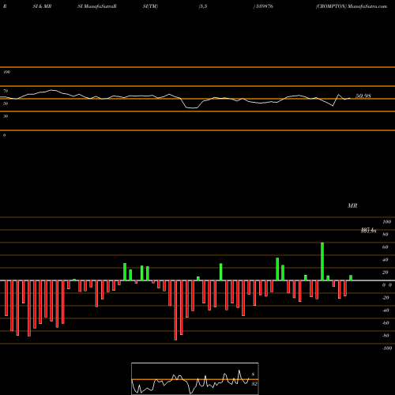Click the MR axis label -20
Screen dimensions: 395x395
pos(386,298)
